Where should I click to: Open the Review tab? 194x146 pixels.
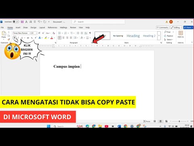click(73, 28)
